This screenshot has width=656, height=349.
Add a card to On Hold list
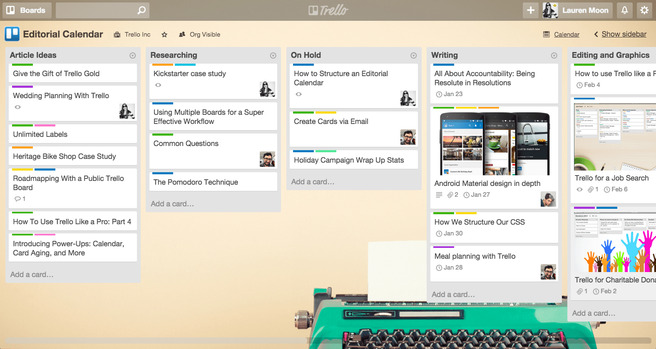pyautogui.click(x=313, y=182)
